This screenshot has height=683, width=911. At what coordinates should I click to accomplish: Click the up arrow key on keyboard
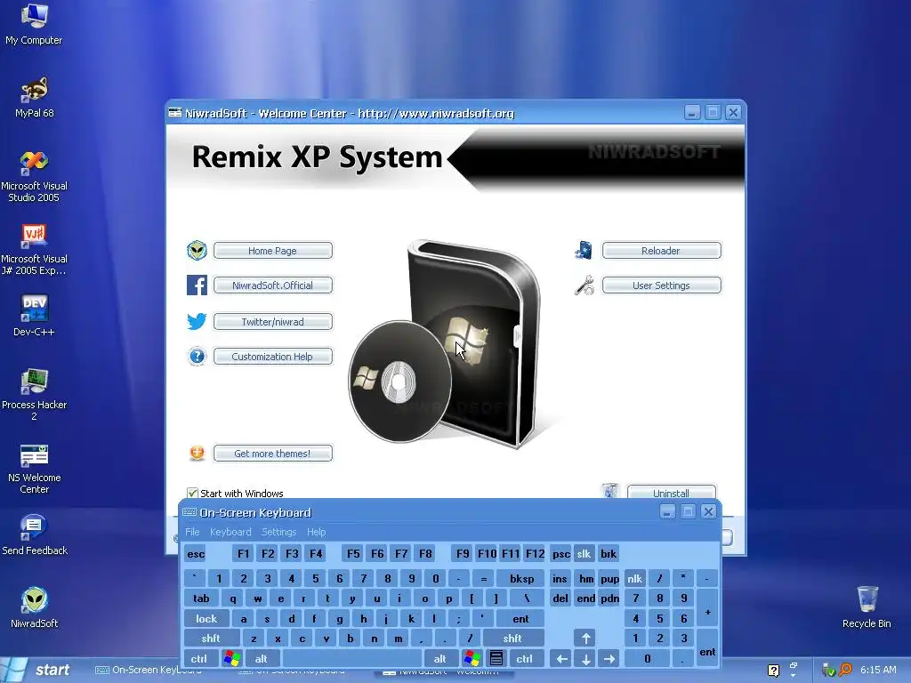[x=585, y=639]
